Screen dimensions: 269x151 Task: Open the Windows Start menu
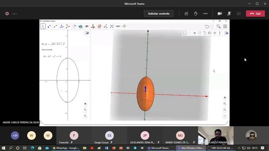tap(3, 148)
